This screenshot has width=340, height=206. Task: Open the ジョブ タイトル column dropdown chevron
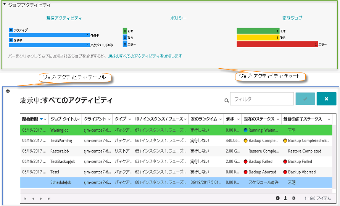pyautogui.click(x=79, y=119)
